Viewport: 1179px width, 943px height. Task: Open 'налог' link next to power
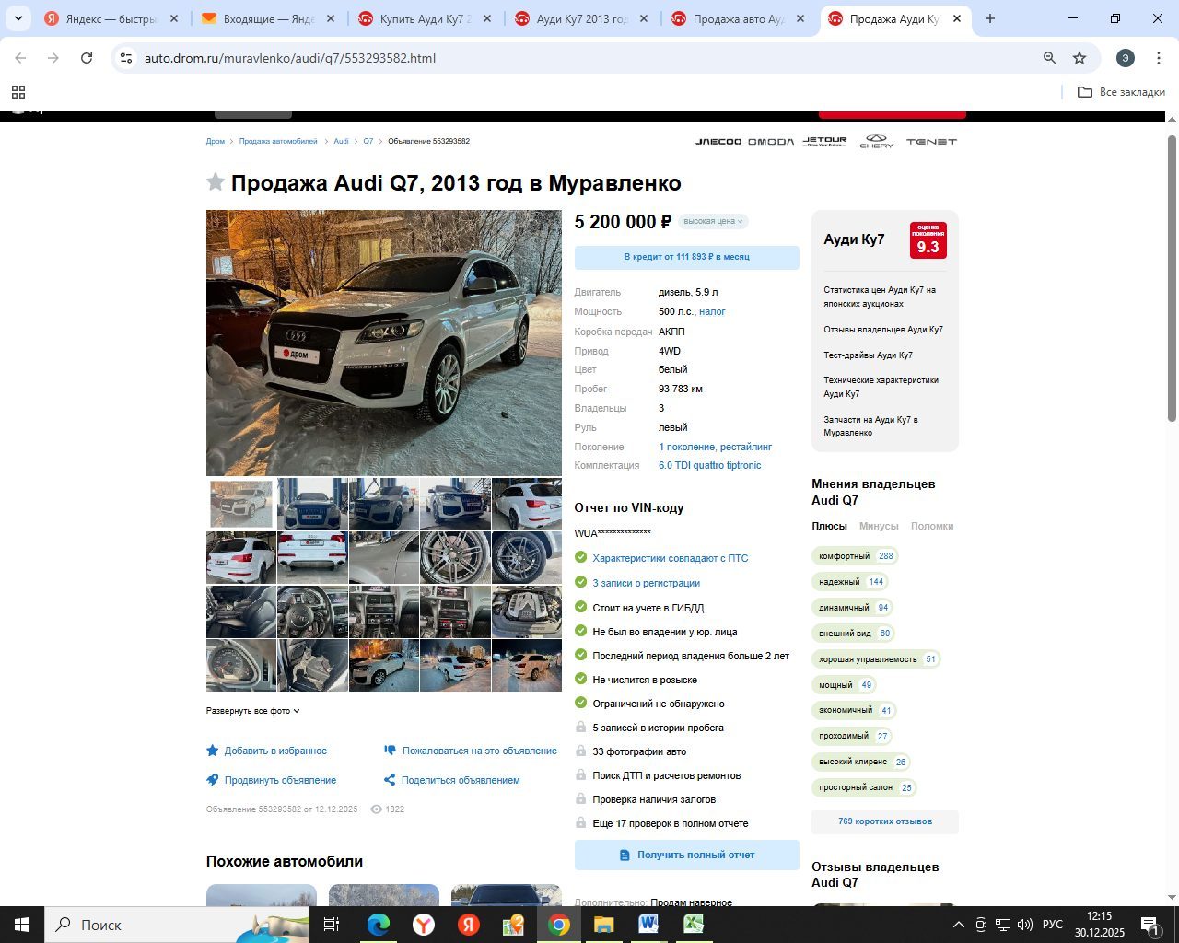pos(712,312)
